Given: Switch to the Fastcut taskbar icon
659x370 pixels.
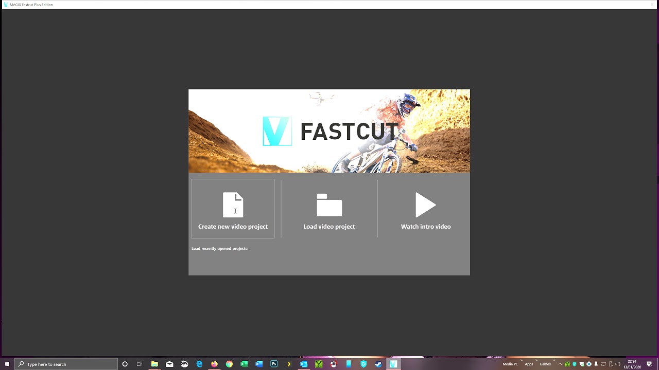Looking at the screenshot, I should click(393, 364).
